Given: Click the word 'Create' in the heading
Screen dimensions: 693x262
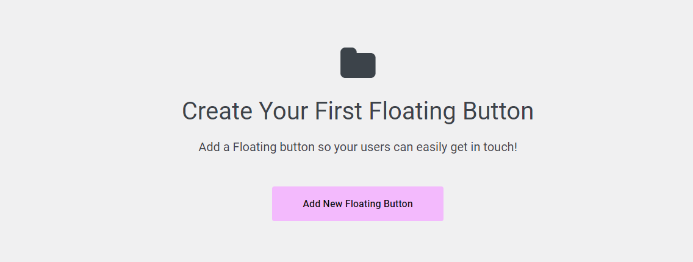Looking at the screenshot, I should click(x=216, y=112).
